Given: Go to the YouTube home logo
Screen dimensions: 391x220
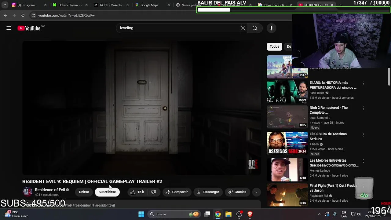Looking at the screenshot, I should point(29,28).
